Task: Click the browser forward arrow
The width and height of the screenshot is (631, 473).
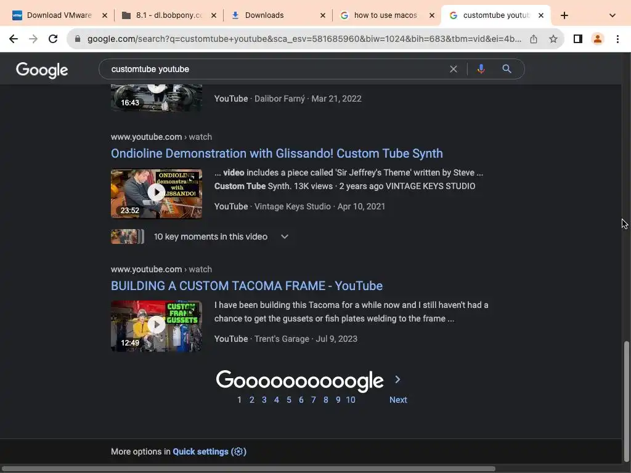Action: [x=33, y=39]
